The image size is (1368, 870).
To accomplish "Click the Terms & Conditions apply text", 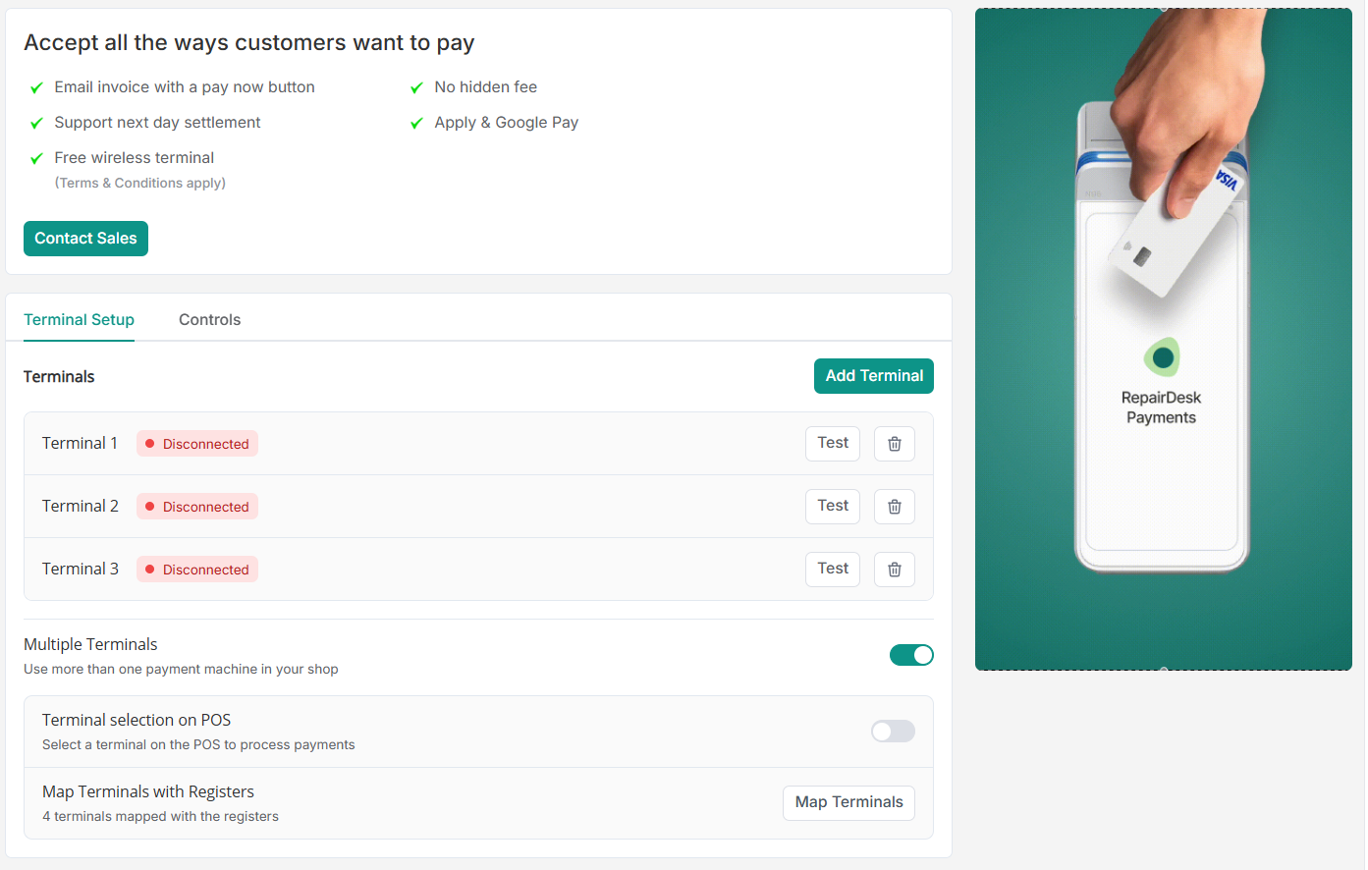I will [139, 184].
